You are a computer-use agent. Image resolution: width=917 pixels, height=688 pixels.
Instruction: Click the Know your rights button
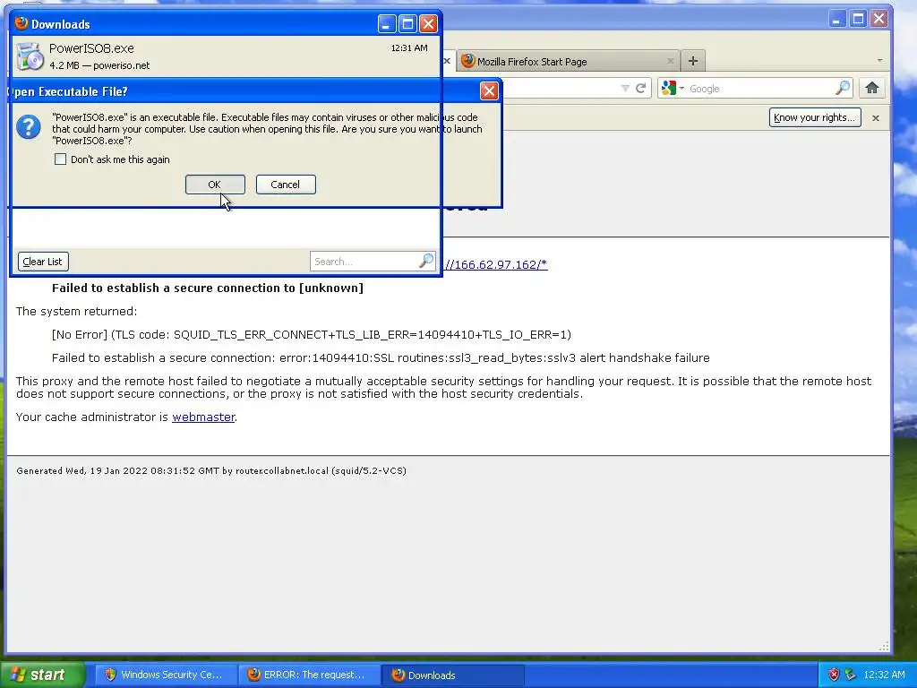815,117
